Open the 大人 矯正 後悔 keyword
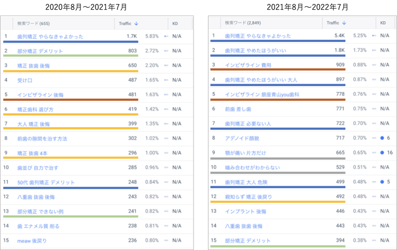This screenshot has height=250, width=397. (33, 124)
